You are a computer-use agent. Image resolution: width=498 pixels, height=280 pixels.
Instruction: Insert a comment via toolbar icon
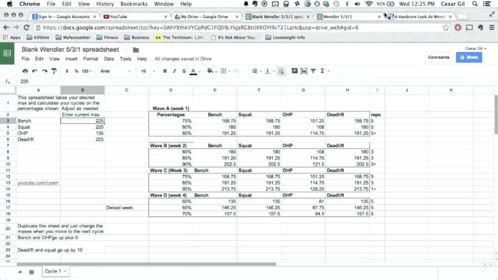tap(294, 71)
